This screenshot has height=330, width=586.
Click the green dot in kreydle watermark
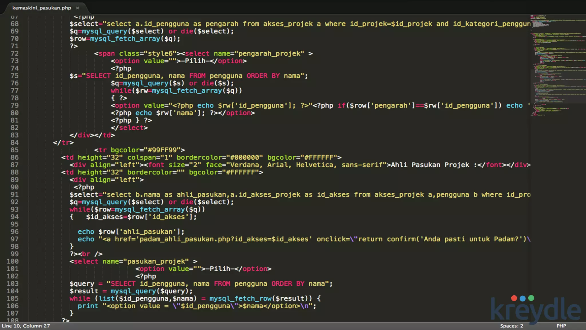pos(531,298)
